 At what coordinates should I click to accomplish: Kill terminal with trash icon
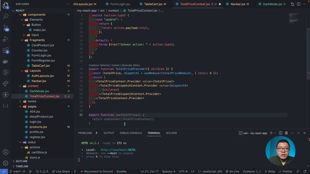coord(286,133)
